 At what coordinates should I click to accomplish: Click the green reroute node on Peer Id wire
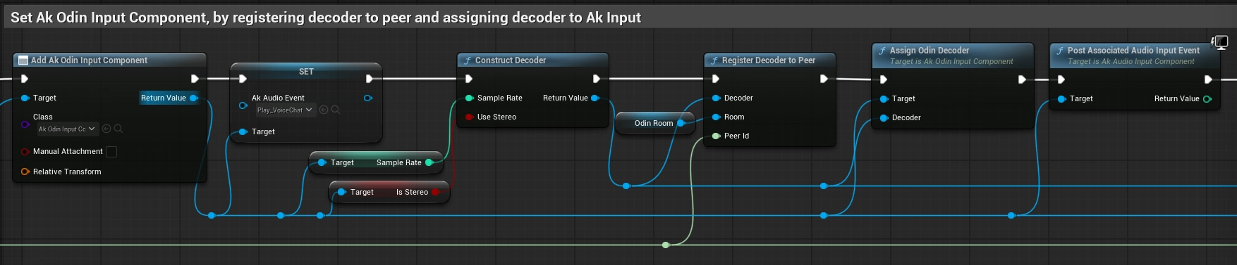tap(666, 245)
